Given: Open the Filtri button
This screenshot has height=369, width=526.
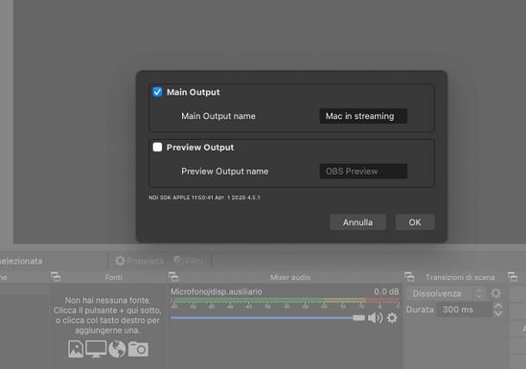Looking at the screenshot, I should [x=189, y=261].
